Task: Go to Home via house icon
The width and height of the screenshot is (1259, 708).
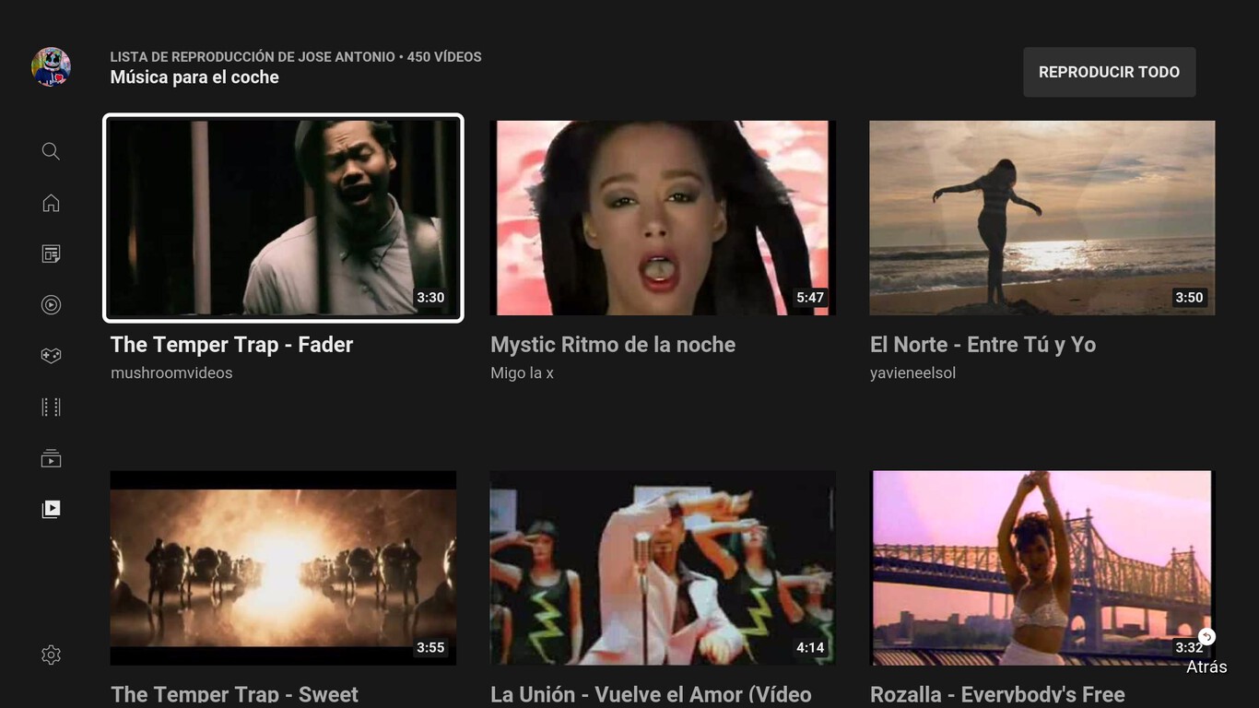Action: [51, 203]
